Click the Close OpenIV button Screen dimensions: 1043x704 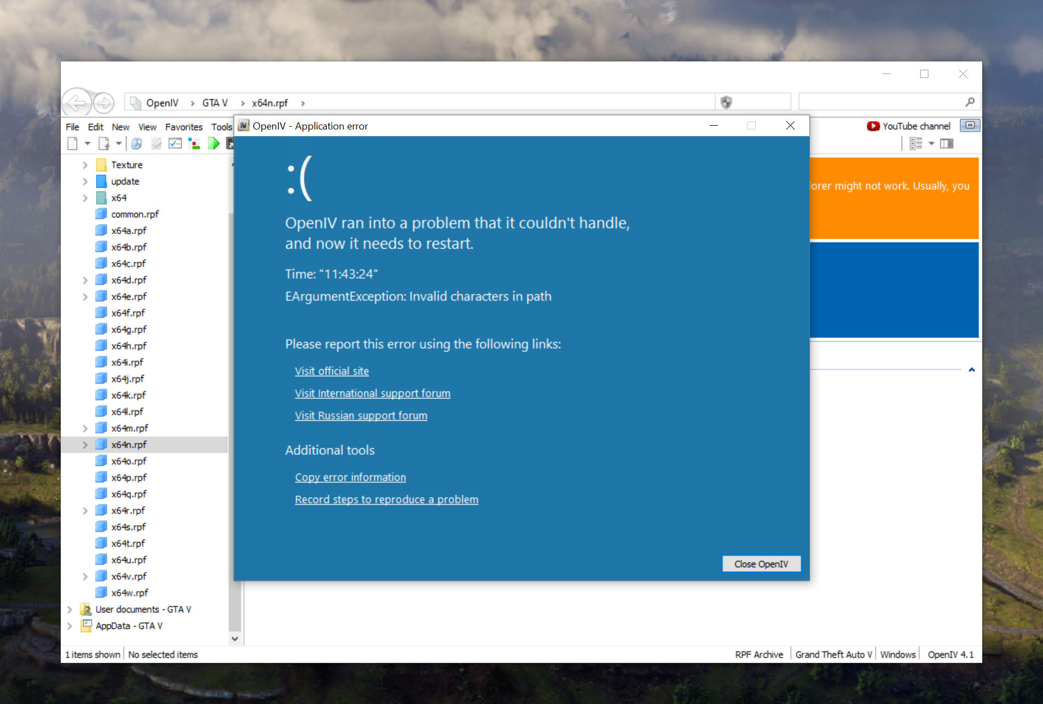click(761, 564)
